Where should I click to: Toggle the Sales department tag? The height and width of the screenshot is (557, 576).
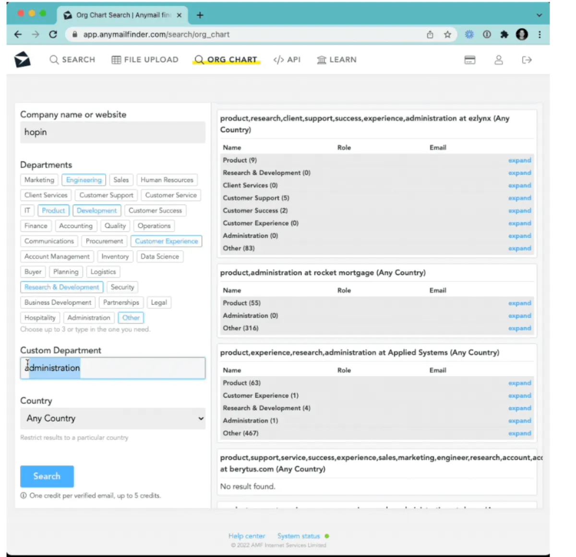(x=121, y=180)
